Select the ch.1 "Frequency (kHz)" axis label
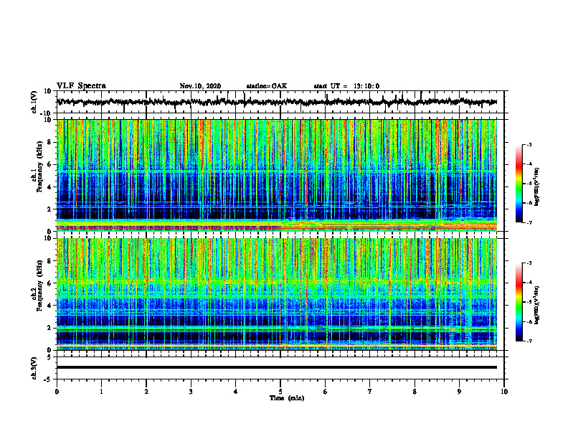 click(39, 167)
